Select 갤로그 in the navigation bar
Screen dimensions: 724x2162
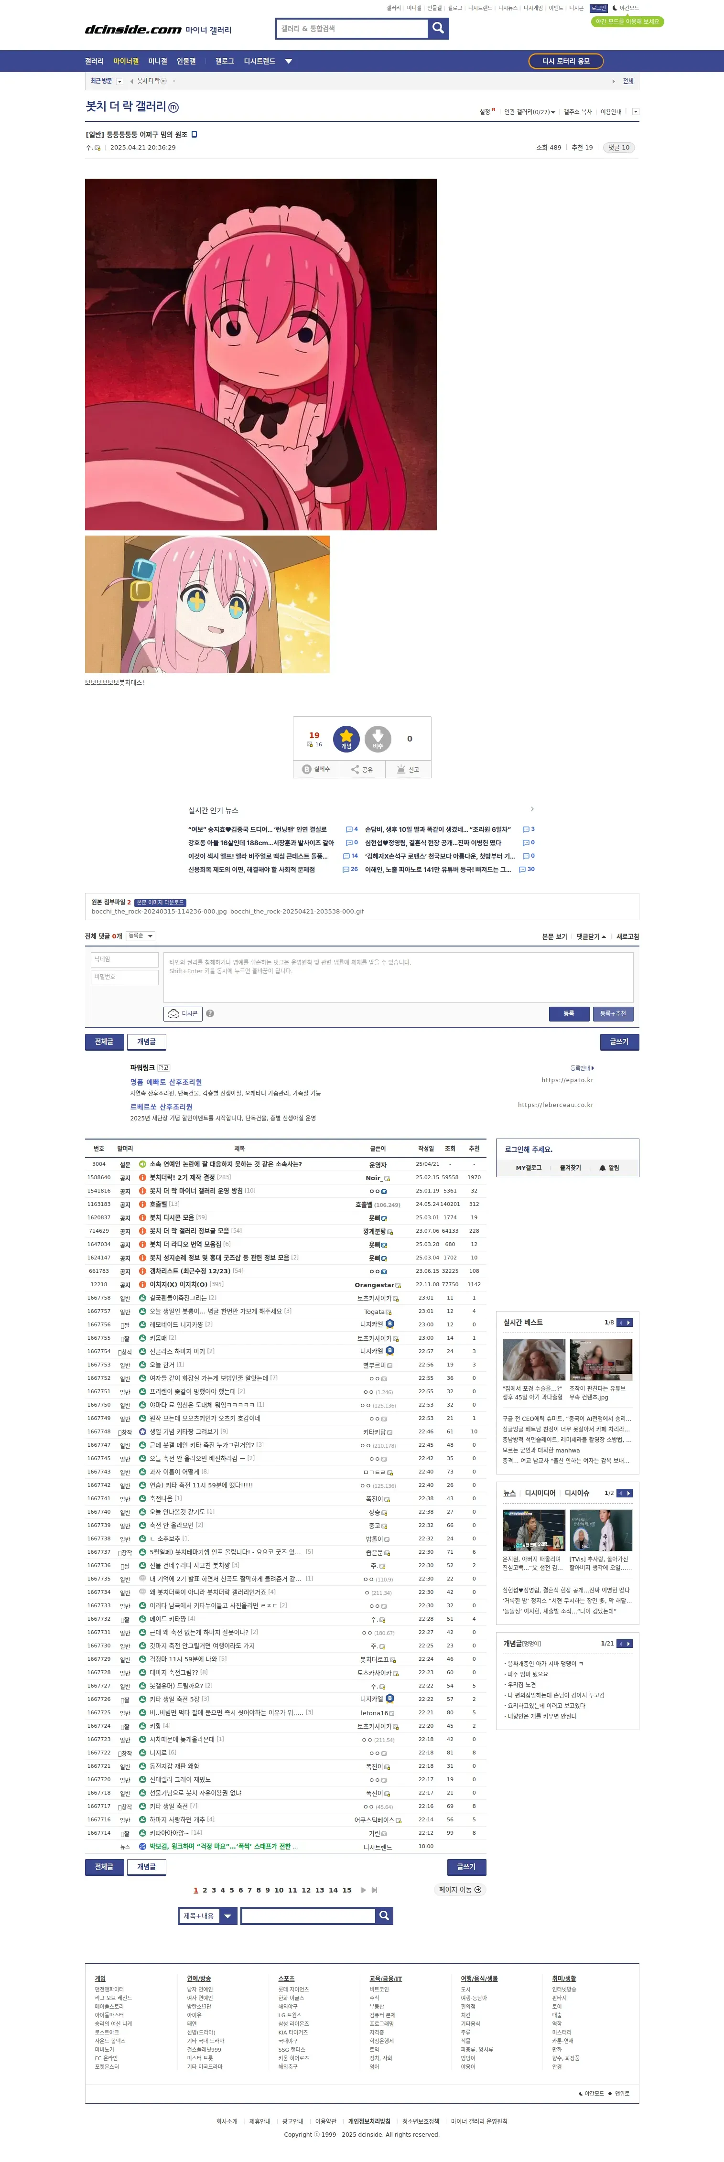click(224, 61)
